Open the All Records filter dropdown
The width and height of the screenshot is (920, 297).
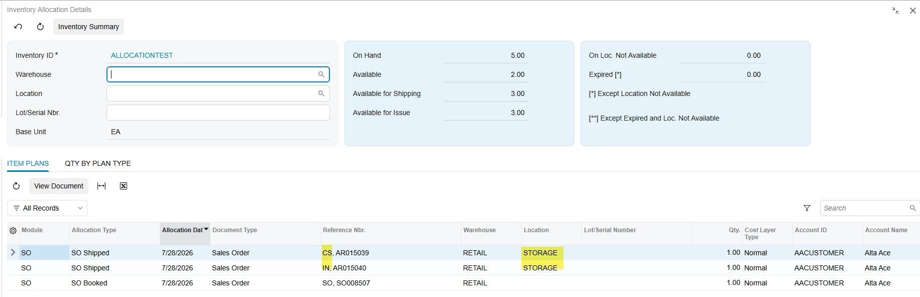click(47, 208)
